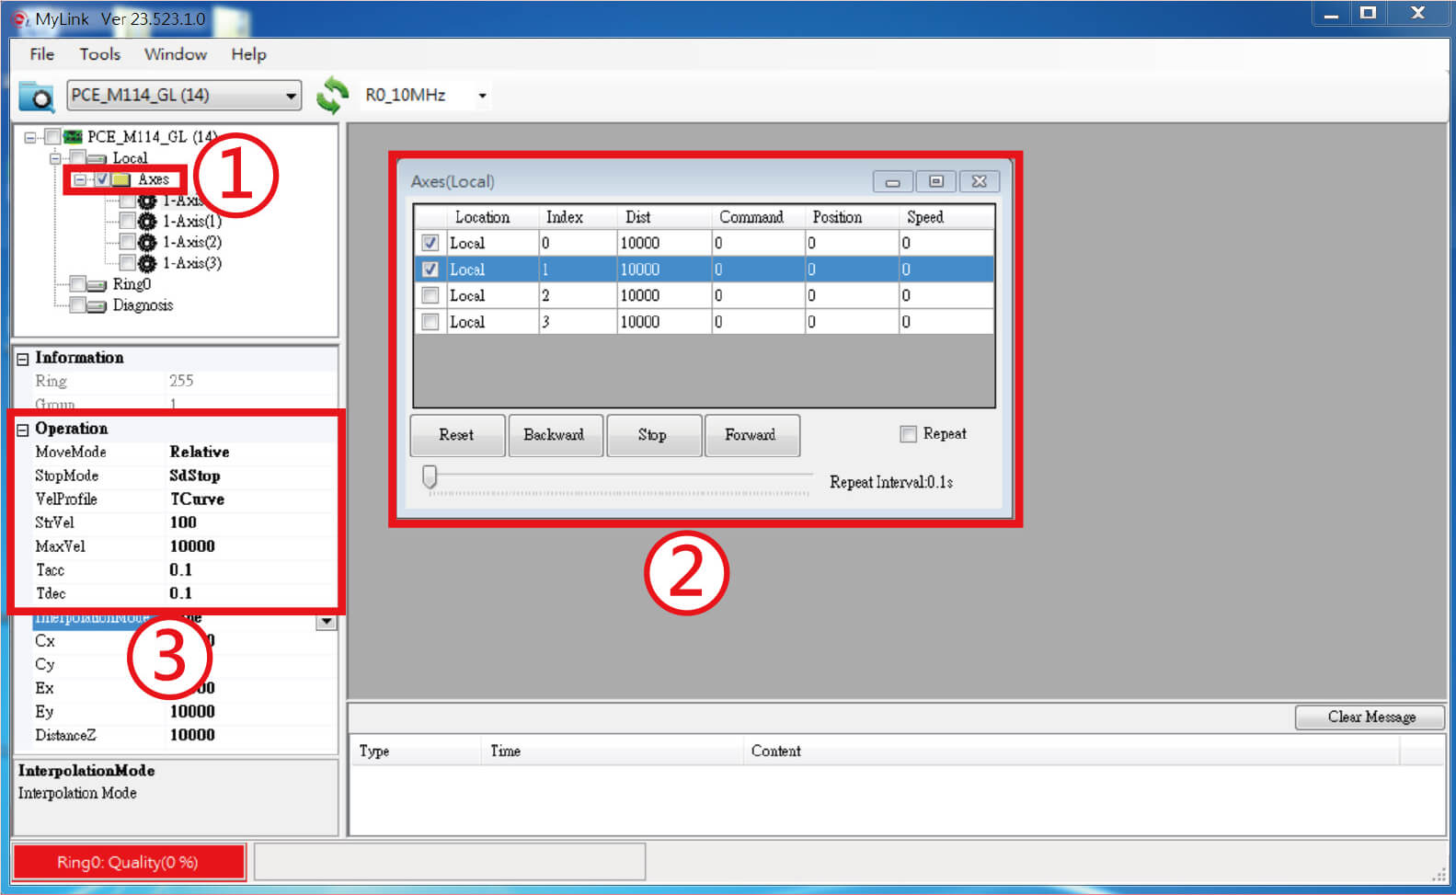Screen dimensions: 1456x895
Task: Click the Local drive icon in tree
Action: coord(97,159)
